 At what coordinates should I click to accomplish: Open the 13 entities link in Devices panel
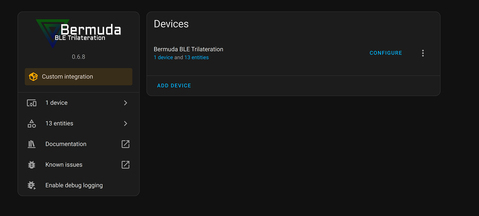[x=196, y=57]
